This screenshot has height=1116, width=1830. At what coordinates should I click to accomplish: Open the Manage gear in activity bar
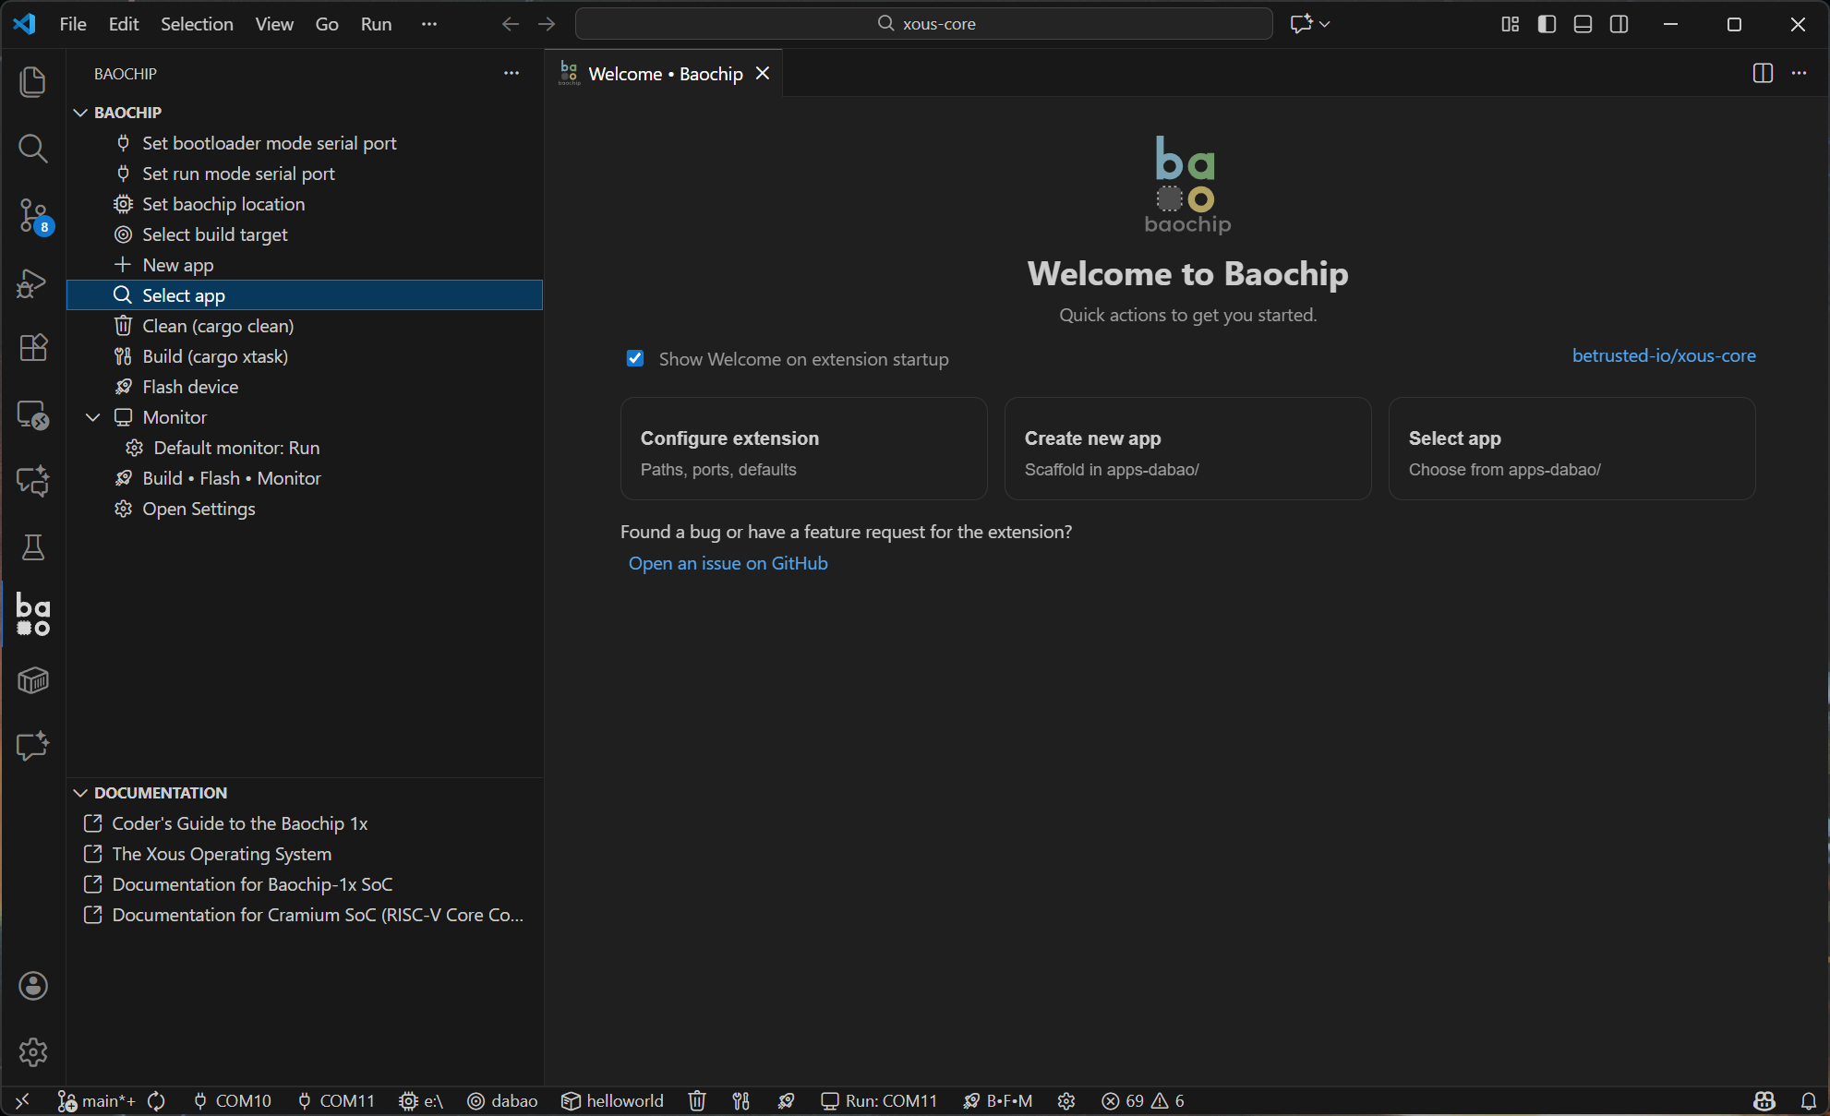tap(33, 1052)
